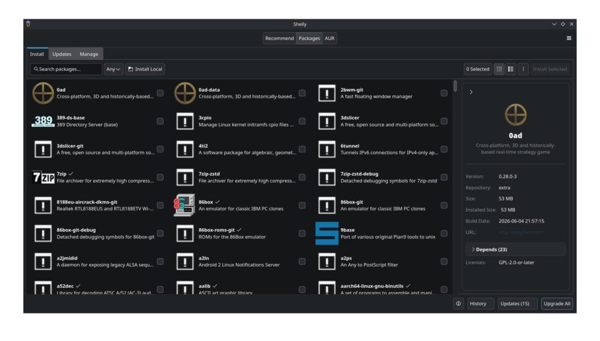
Task: Click the 7zip-zstd placeholder icon
Action: pos(185,177)
